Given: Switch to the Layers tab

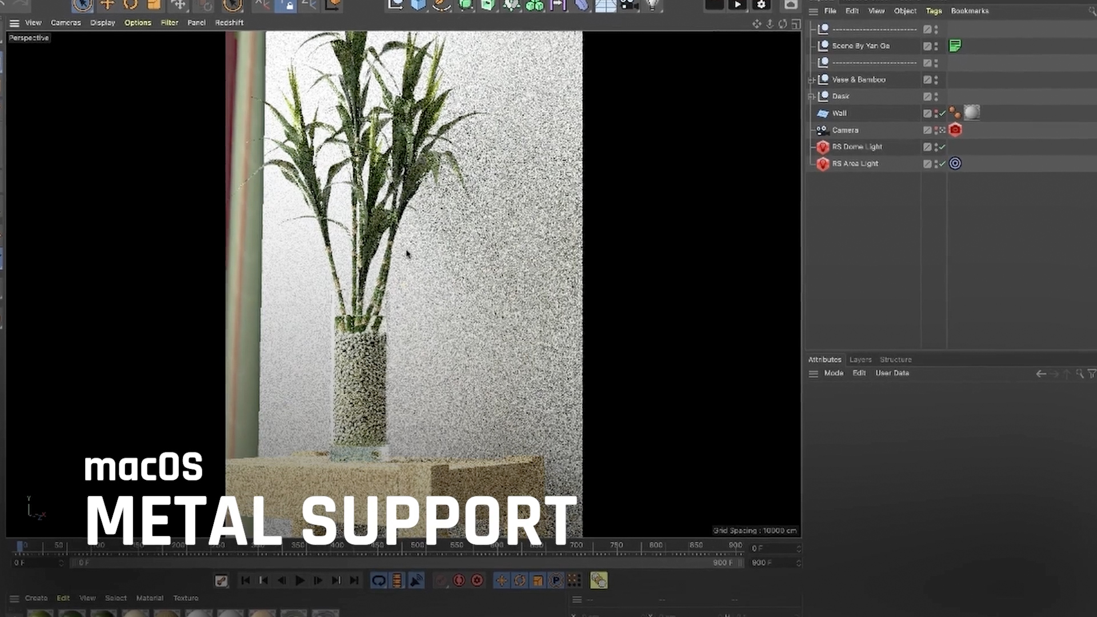Looking at the screenshot, I should pyautogui.click(x=860, y=359).
